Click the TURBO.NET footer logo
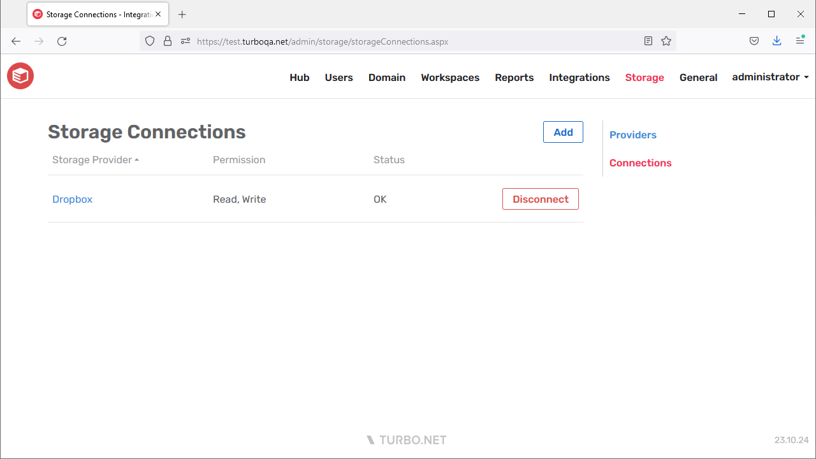Viewport: 816px width, 459px height. [x=407, y=440]
